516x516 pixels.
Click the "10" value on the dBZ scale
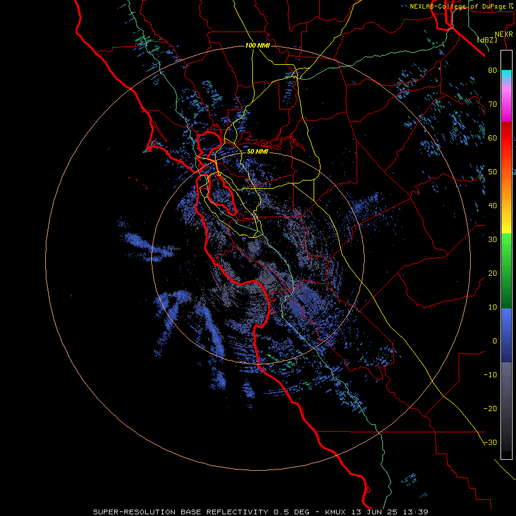pyautogui.click(x=492, y=307)
